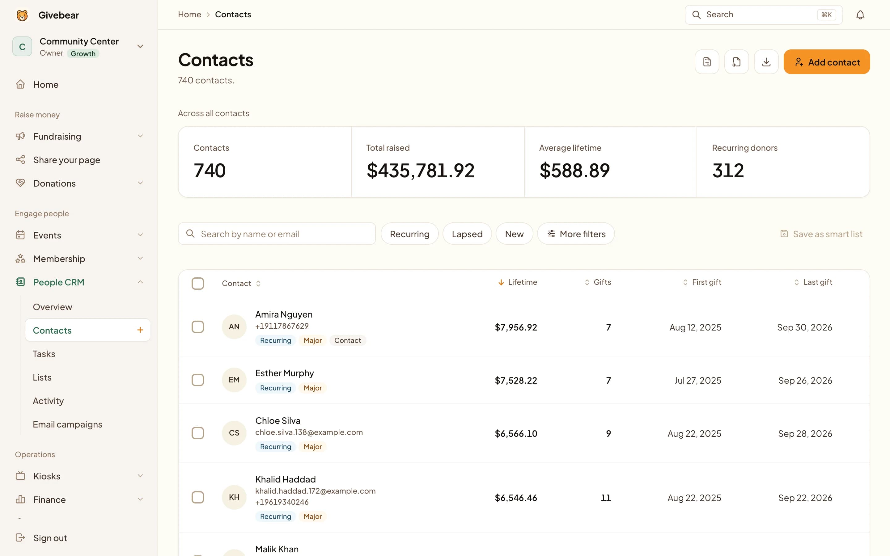Click the People CRM contact-book icon

point(20,282)
